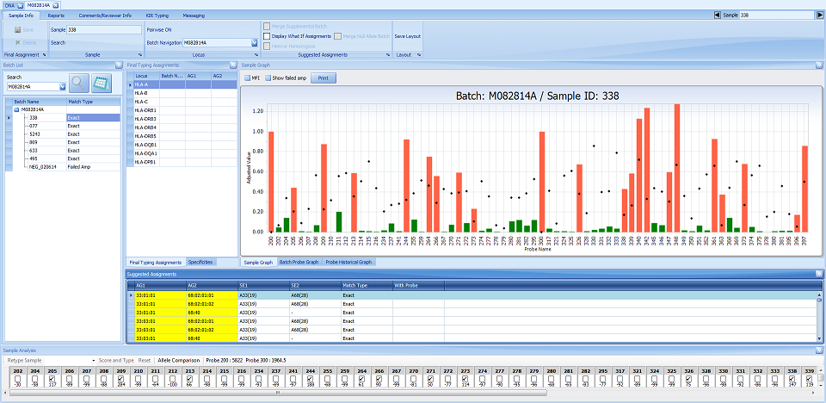Collapse the M082814A batch tree node
Screen dimensions: 826x403
click(x=16, y=109)
